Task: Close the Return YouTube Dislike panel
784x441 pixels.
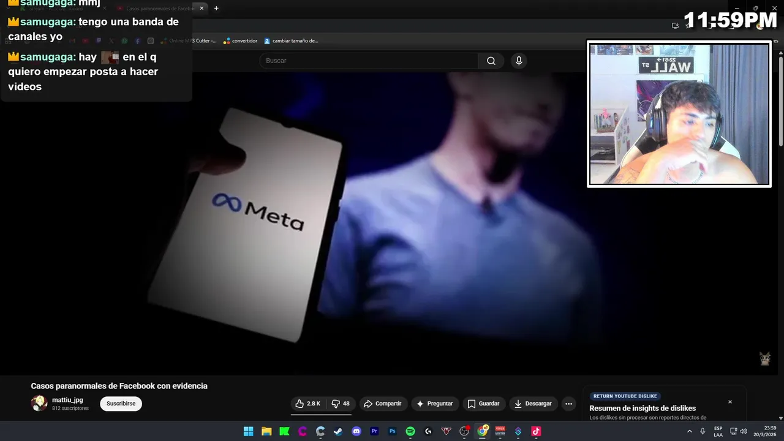Action: [x=730, y=402]
